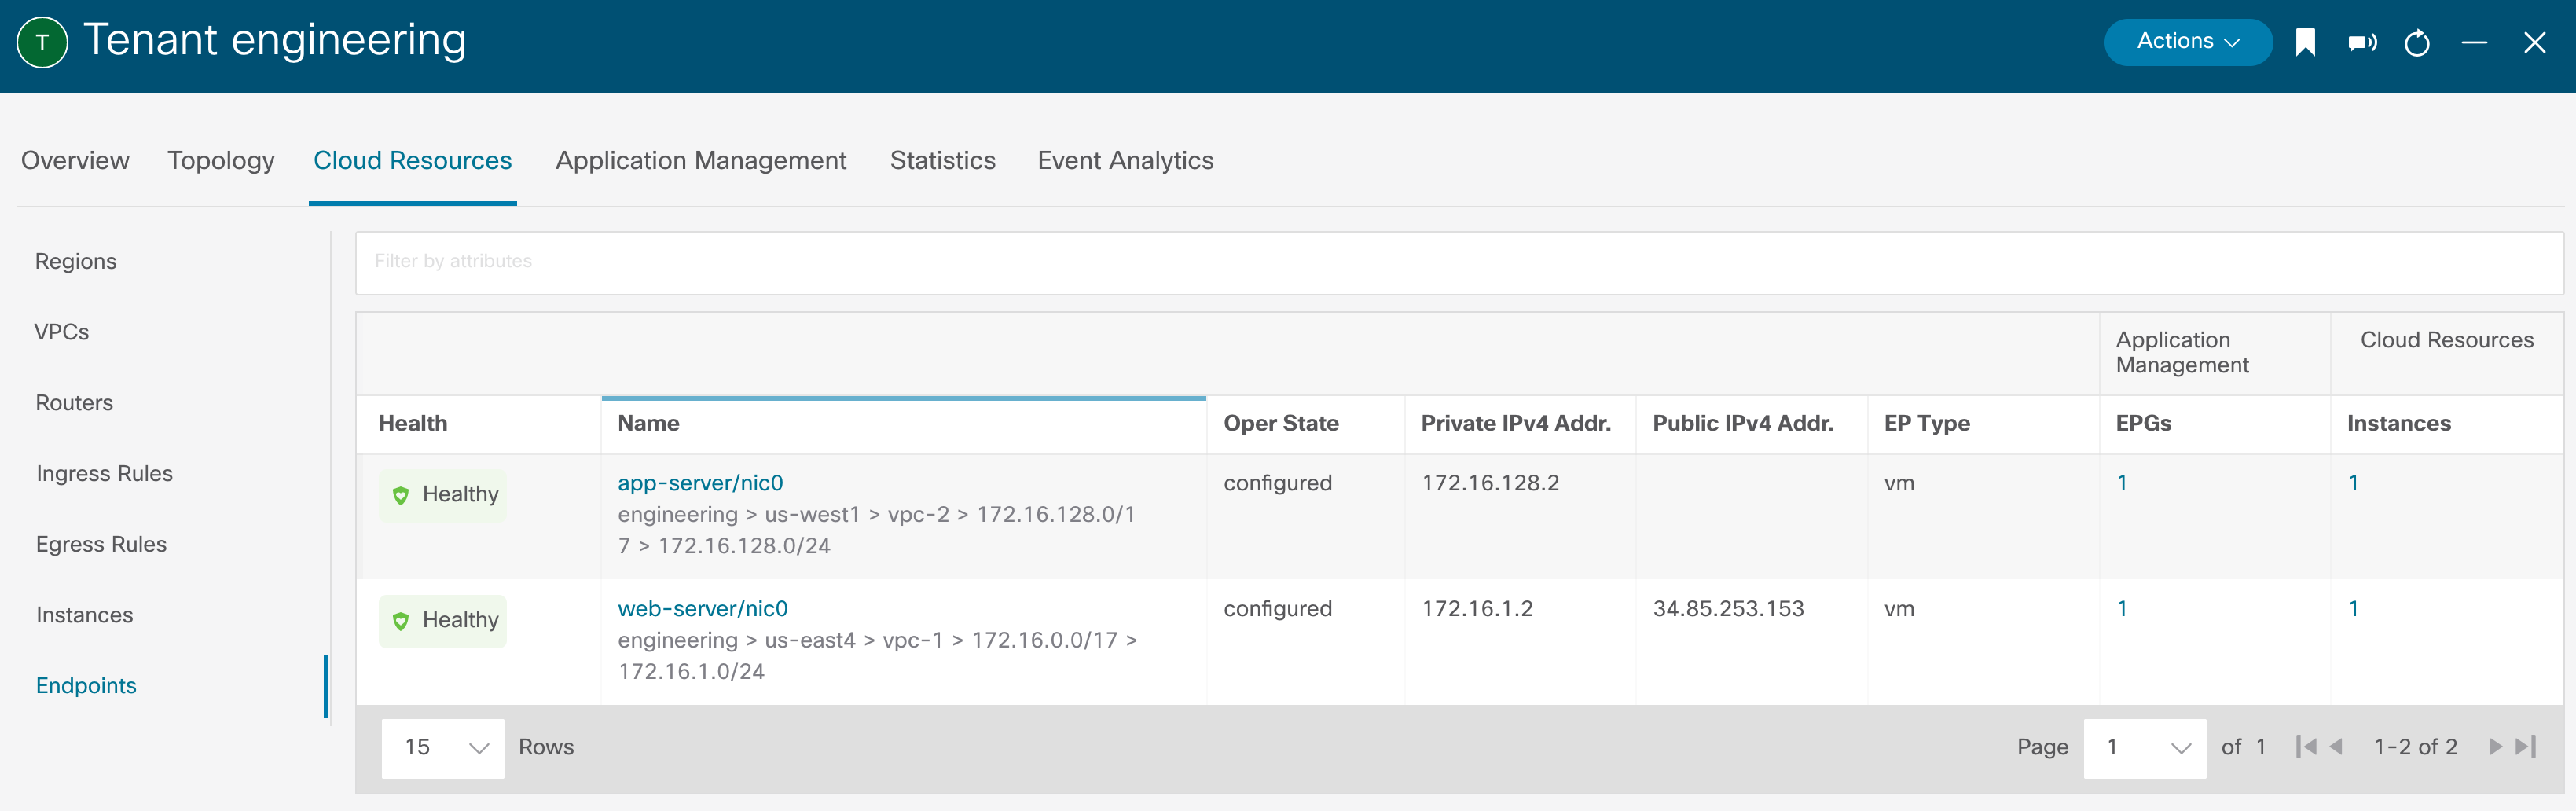
Task: Click the megaphone feedback icon
Action: click(2361, 42)
